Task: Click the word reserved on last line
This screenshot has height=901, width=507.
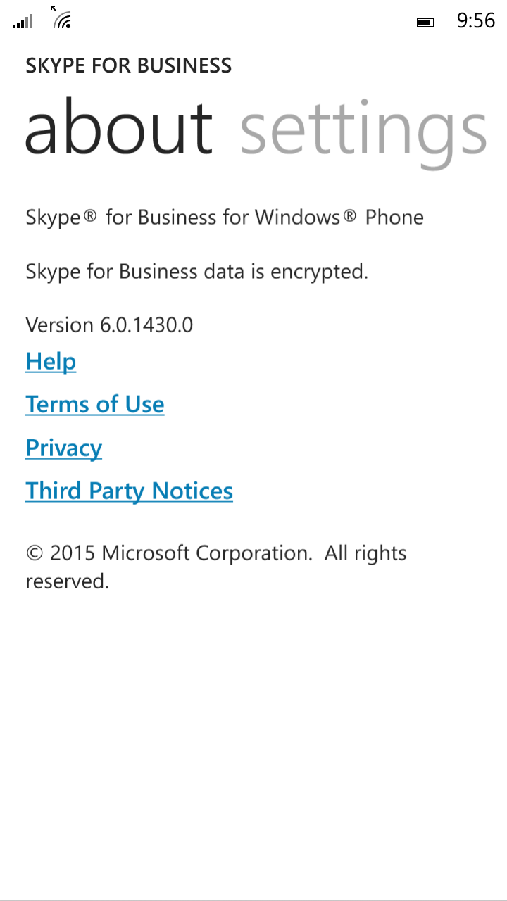Action: point(67,581)
